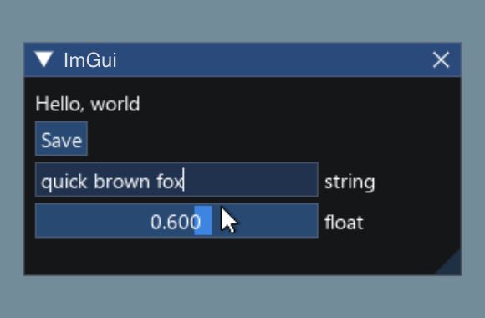The height and width of the screenshot is (318, 485).
Task: Click the 0.600 value in the float slider
Action: point(176,222)
